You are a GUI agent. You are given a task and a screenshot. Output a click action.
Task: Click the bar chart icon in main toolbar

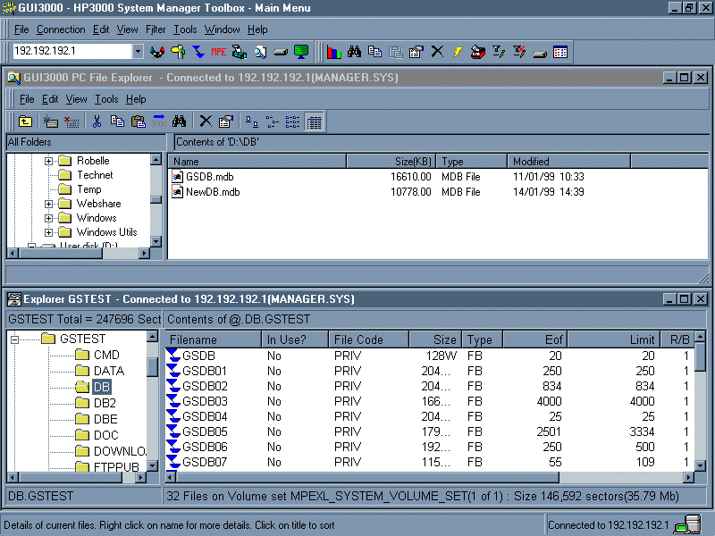334,52
